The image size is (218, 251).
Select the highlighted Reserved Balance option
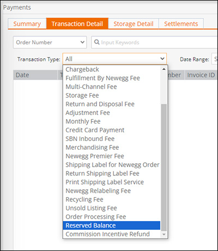coord(112,225)
